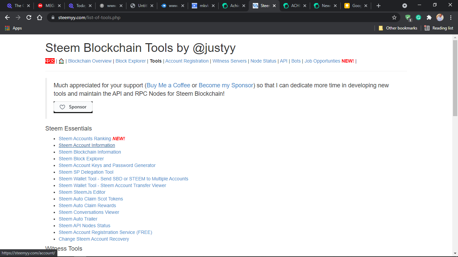Open a new browser tab
The image size is (458, 257).
pos(379,6)
